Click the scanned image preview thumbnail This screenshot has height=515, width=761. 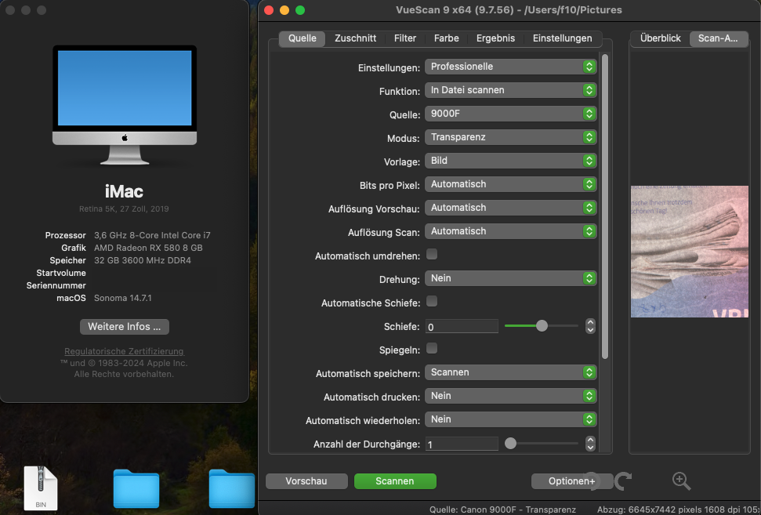point(689,252)
